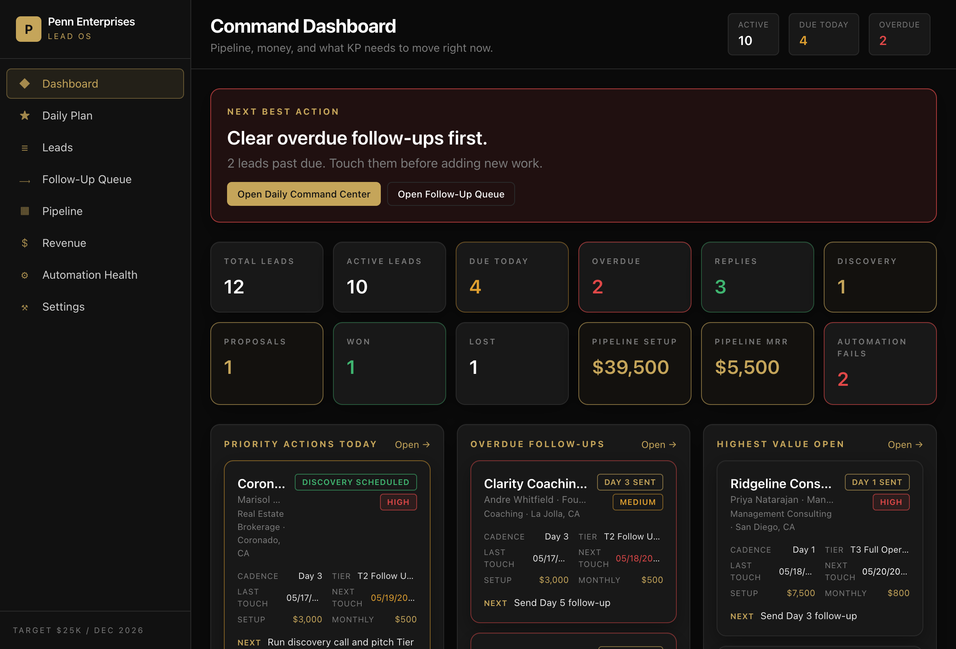Click 'Target $25K / Dec 2026' footer
Image resolution: width=956 pixels, height=649 pixels.
coord(78,631)
